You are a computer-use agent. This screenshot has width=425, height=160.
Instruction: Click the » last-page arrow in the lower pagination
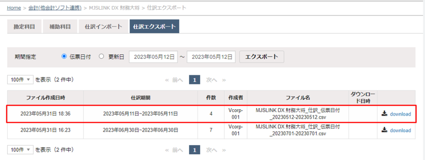coord(224,150)
